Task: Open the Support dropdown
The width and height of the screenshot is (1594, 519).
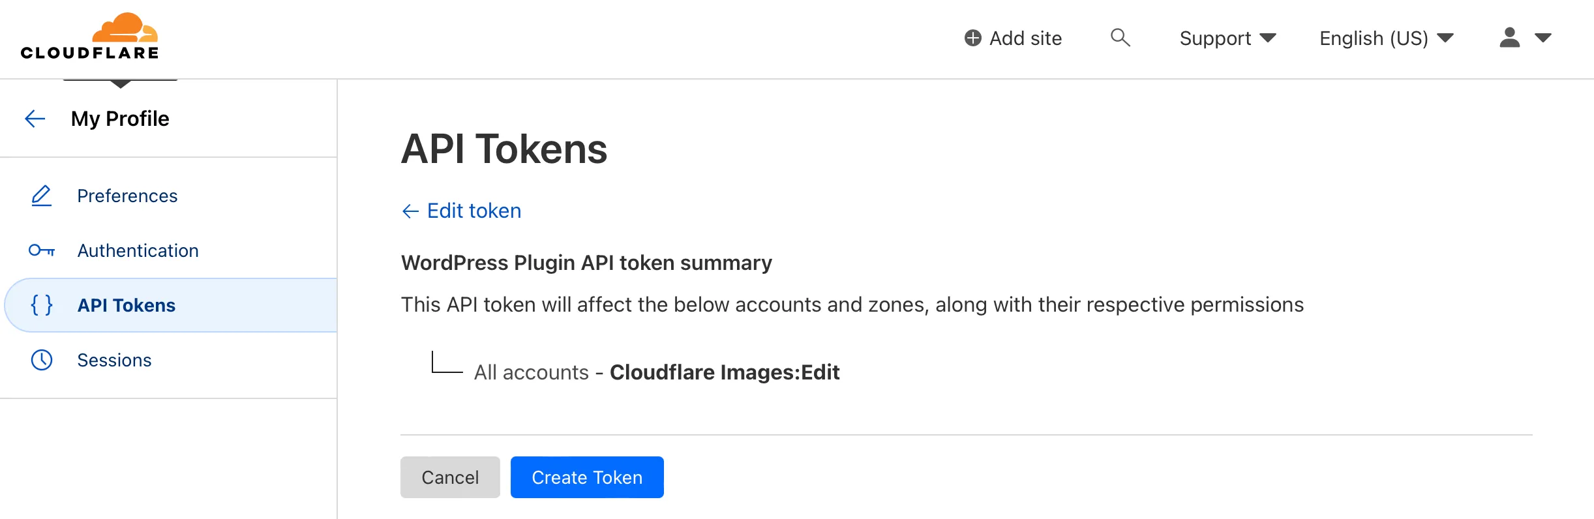Action: [1227, 38]
